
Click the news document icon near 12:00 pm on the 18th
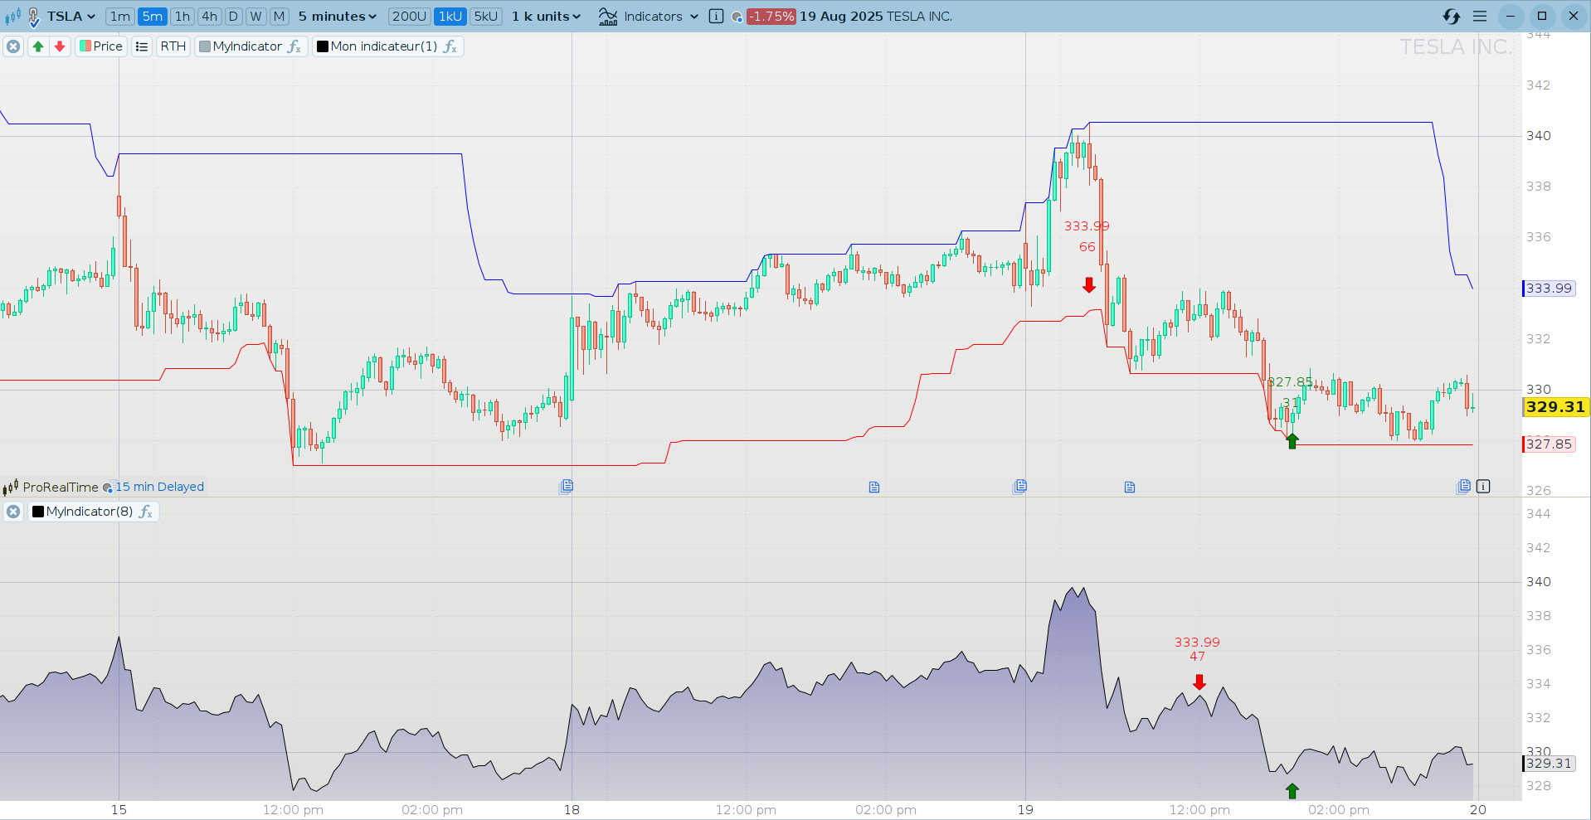click(x=874, y=487)
